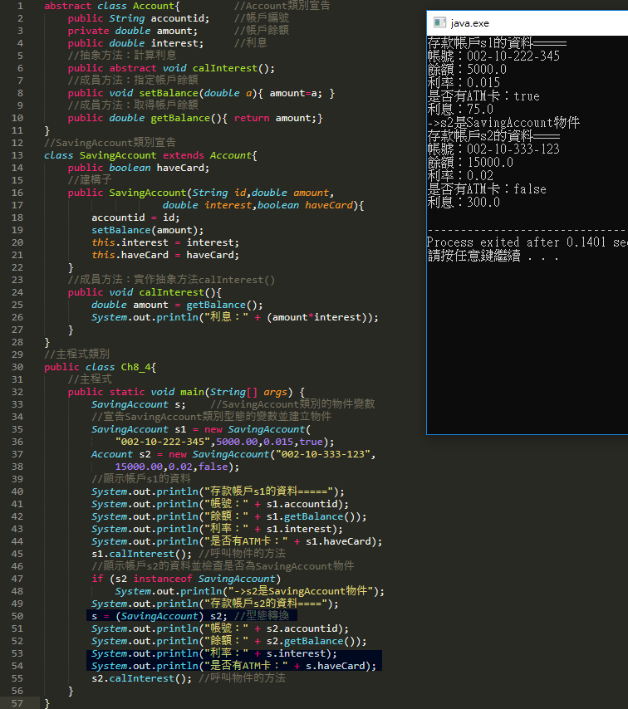Screen dimensions: 628x709
Task: Click line number 50 in the gutter
Action: (x=17, y=616)
